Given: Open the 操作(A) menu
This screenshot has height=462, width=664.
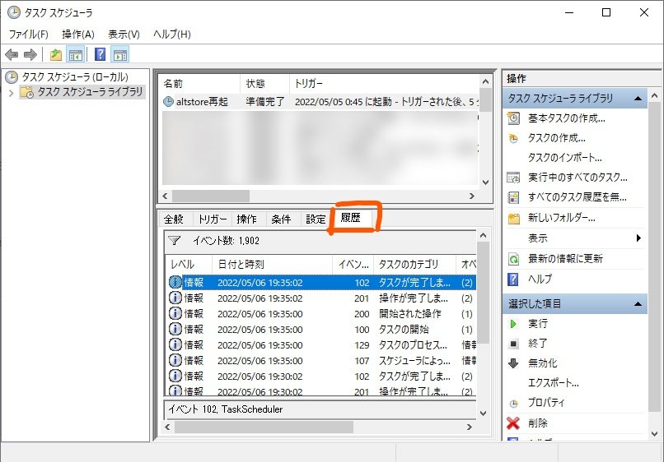Looking at the screenshot, I should click(x=78, y=35).
